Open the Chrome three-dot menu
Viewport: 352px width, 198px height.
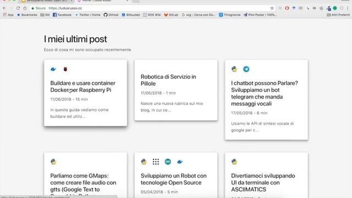point(348,8)
